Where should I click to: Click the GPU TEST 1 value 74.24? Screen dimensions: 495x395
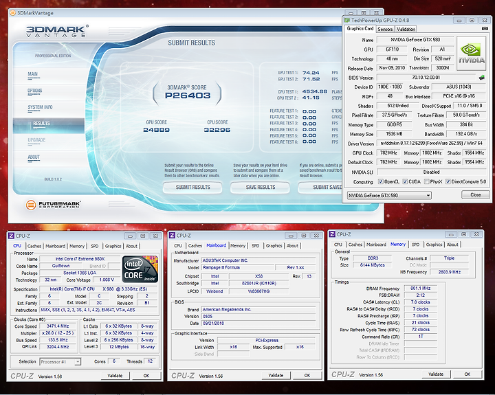(x=311, y=73)
